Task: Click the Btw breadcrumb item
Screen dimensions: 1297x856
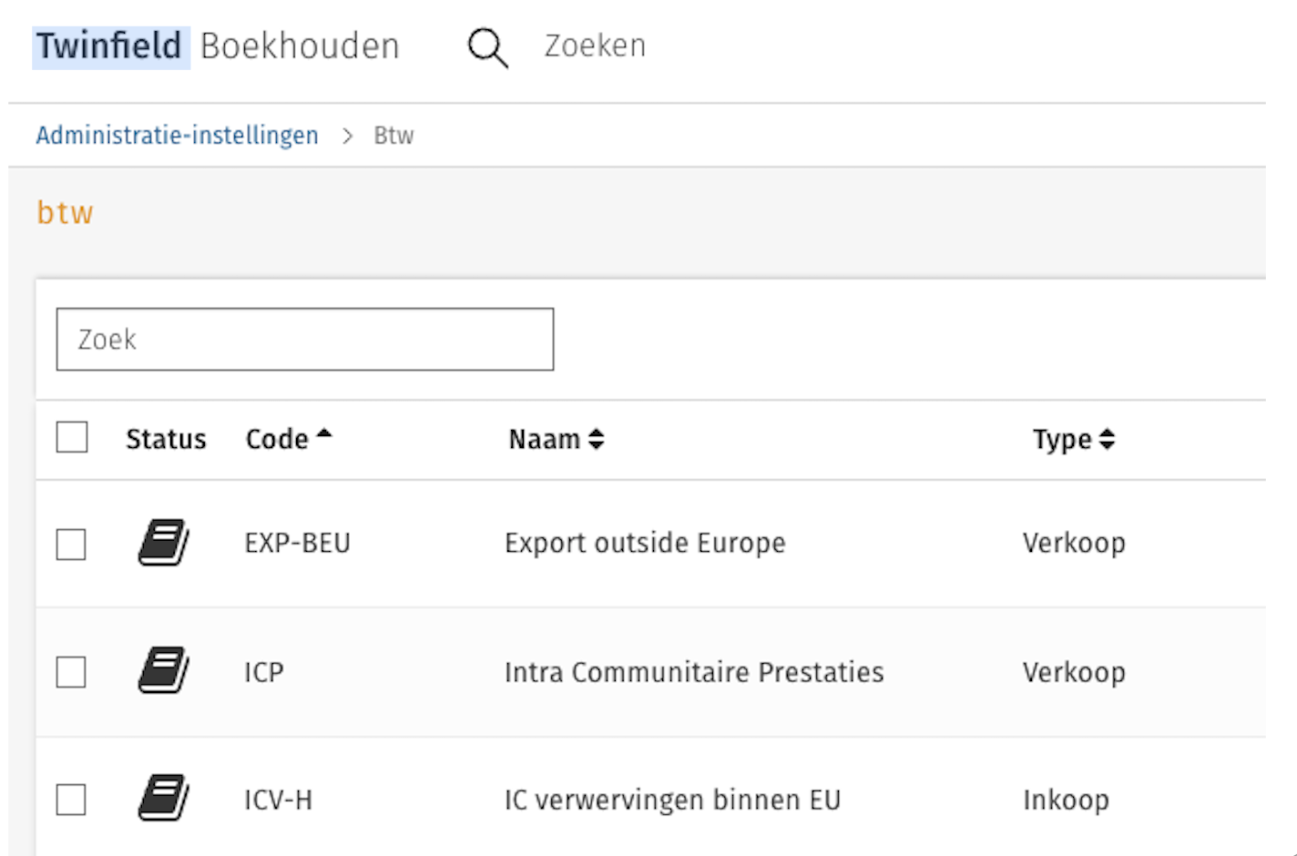Action: point(393,136)
